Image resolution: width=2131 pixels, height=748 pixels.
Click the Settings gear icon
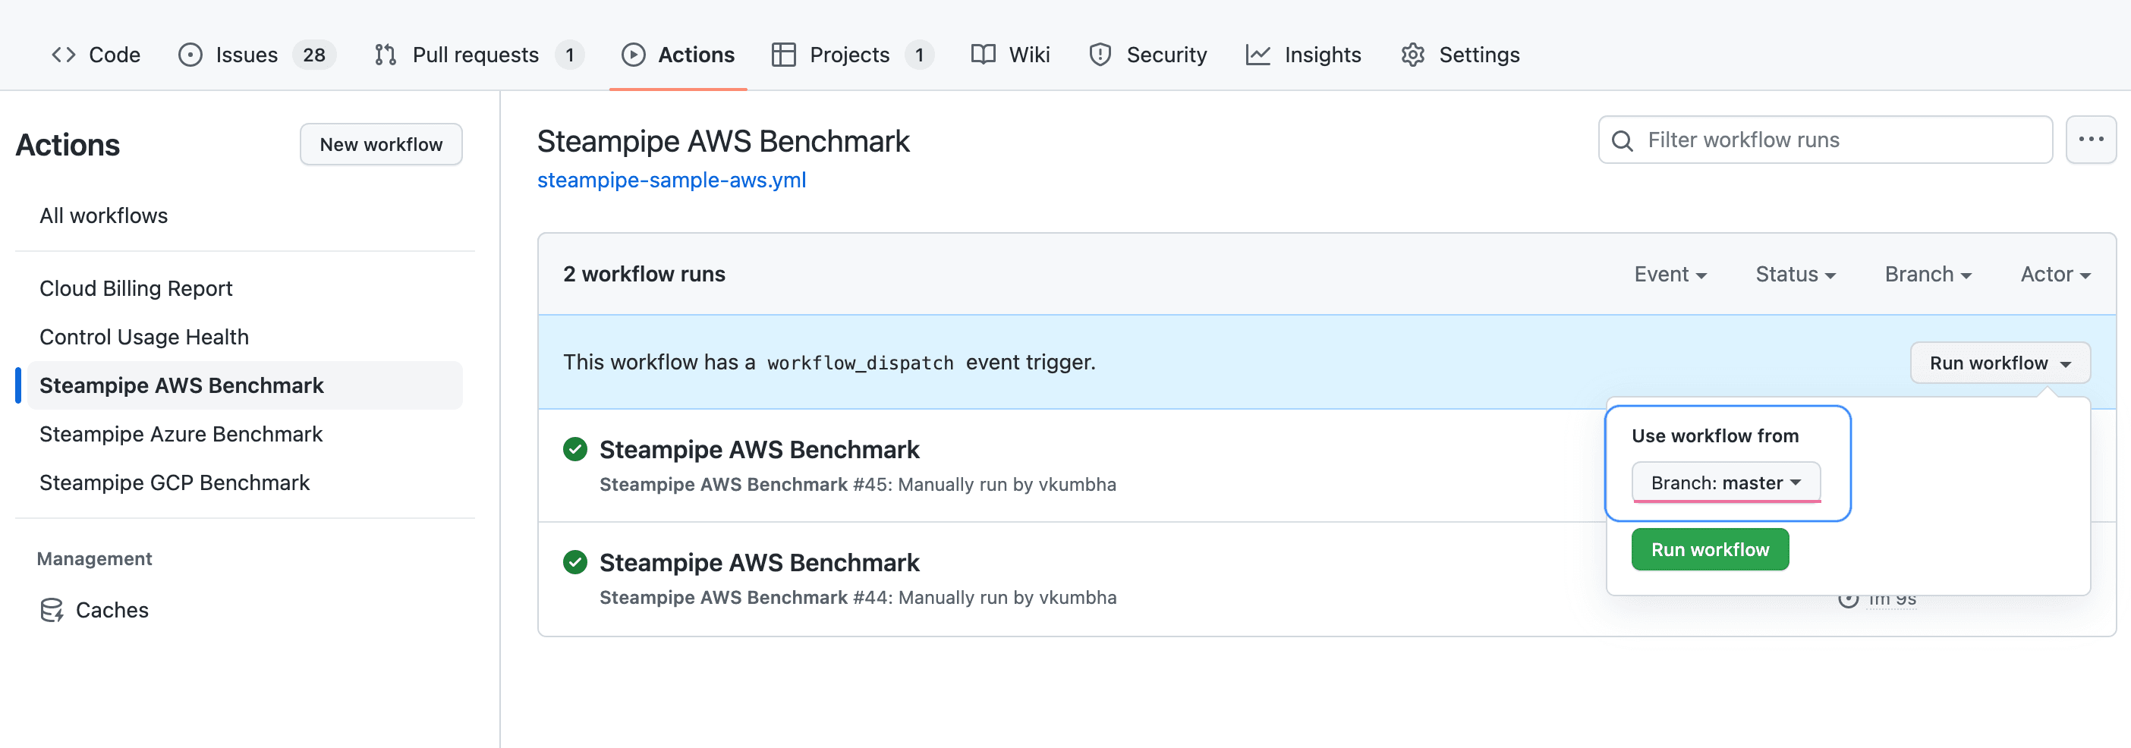(1413, 55)
